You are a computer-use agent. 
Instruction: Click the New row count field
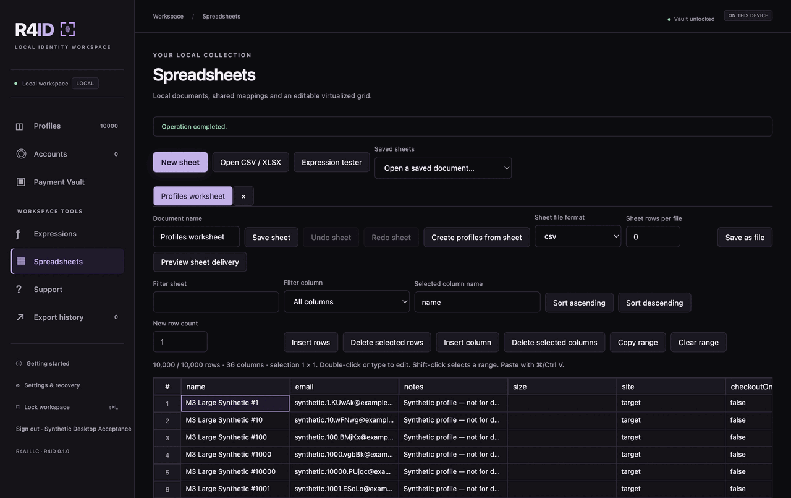[180, 341]
